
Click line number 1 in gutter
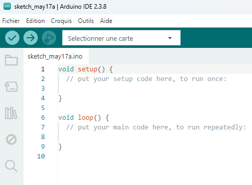[43, 69]
